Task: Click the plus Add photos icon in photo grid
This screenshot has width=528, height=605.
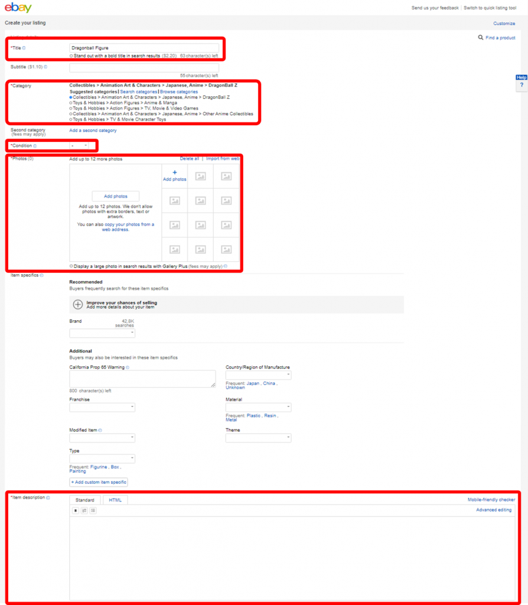Action: click(175, 173)
